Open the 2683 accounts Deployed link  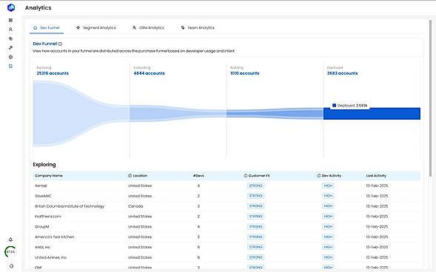tap(342, 73)
